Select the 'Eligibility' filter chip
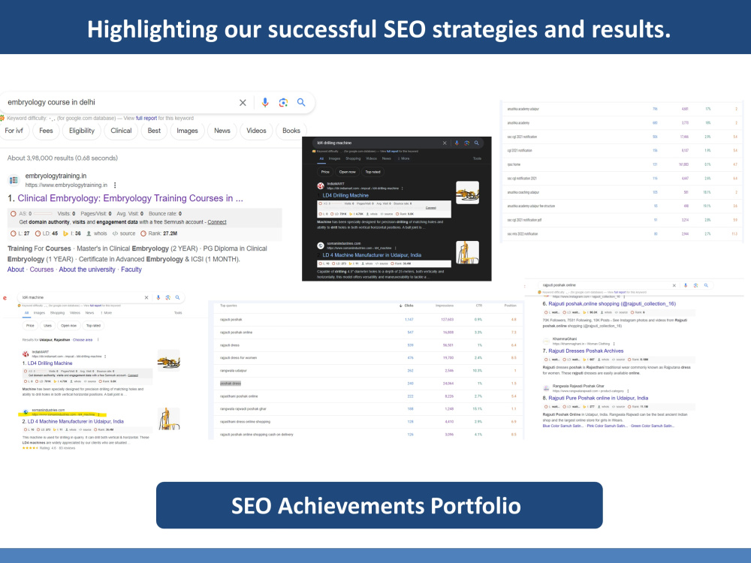 click(82, 131)
